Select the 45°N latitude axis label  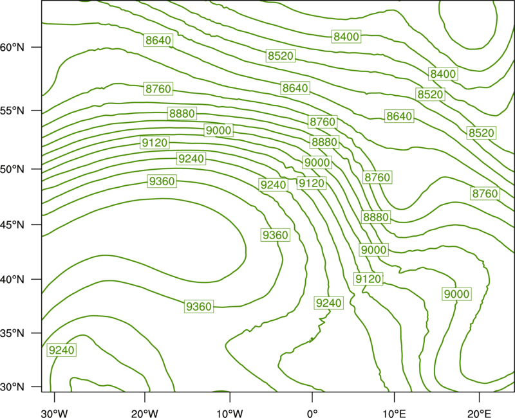(12, 224)
